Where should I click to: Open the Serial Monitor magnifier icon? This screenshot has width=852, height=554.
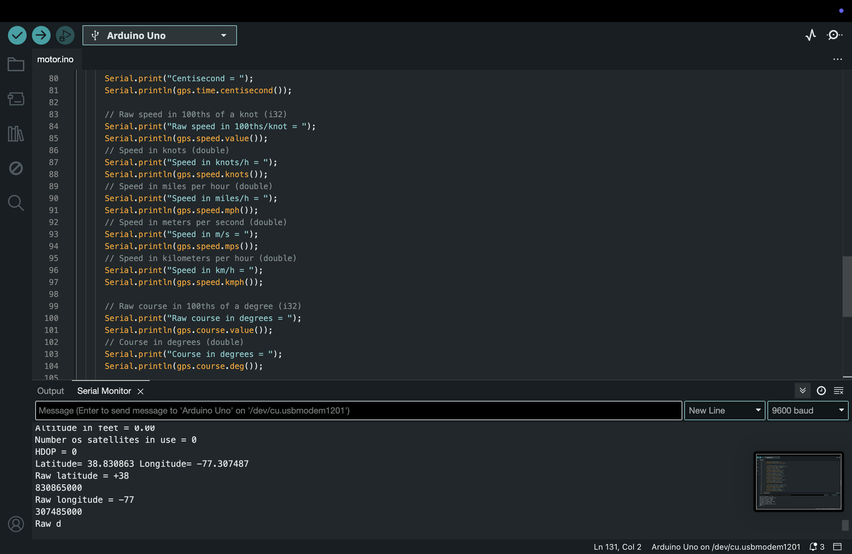[834, 35]
